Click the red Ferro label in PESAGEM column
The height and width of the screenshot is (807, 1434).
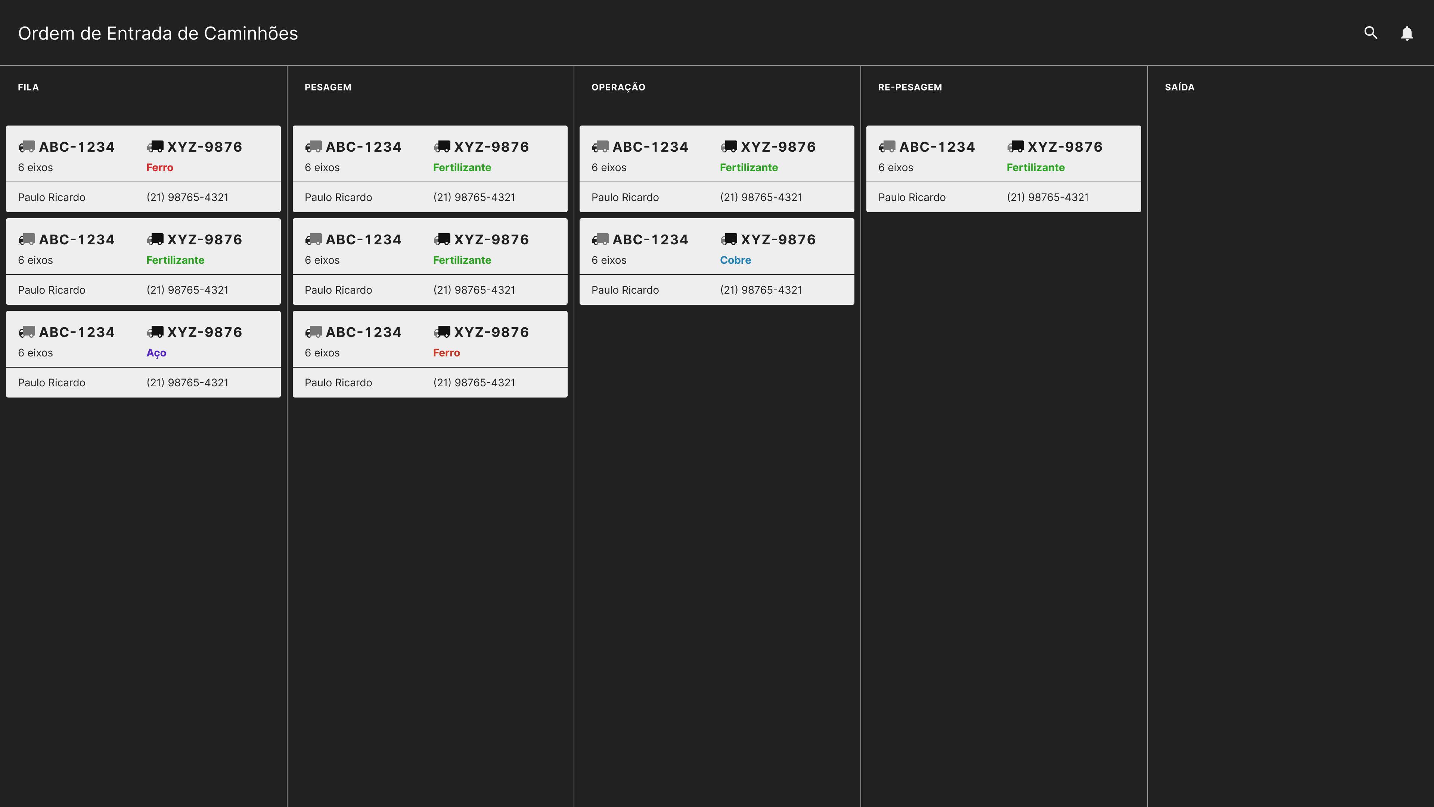pos(447,353)
